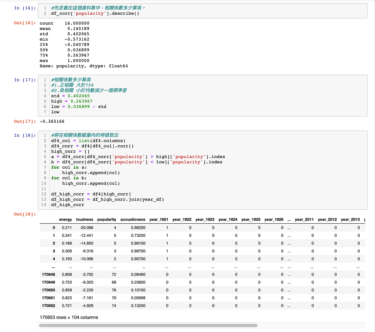This screenshot has height=332, width=375.
Task: Click the In [17] cell prompt
Action: pyautogui.click(x=25, y=80)
